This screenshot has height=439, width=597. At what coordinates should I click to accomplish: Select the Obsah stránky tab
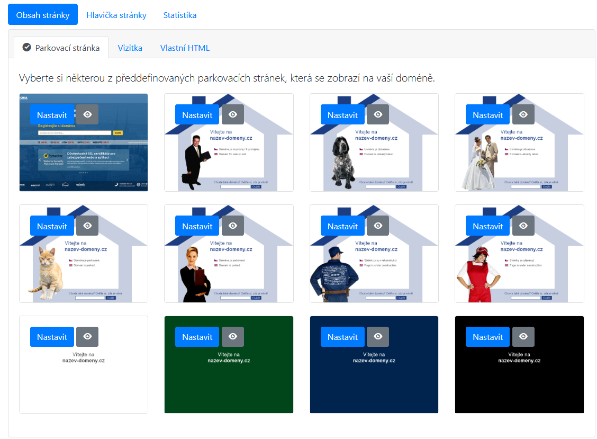point(43,15)
